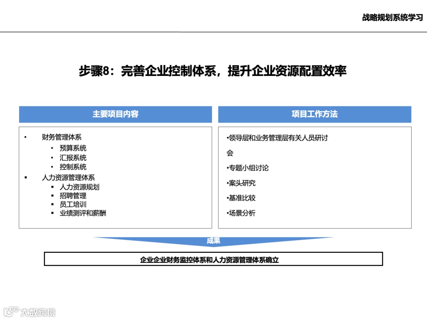Image resolution: width=427 pixels, height=320 pixels.
Task: Select the 业绩测评和薪酬 sub-bullet
Action: click(x=83, y=213)
